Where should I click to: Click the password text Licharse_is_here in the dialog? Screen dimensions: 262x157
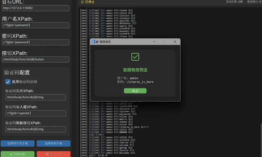(140, 82)
